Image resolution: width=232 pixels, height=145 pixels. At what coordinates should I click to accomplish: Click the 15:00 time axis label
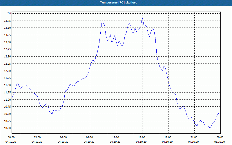[x=142, y=137]
